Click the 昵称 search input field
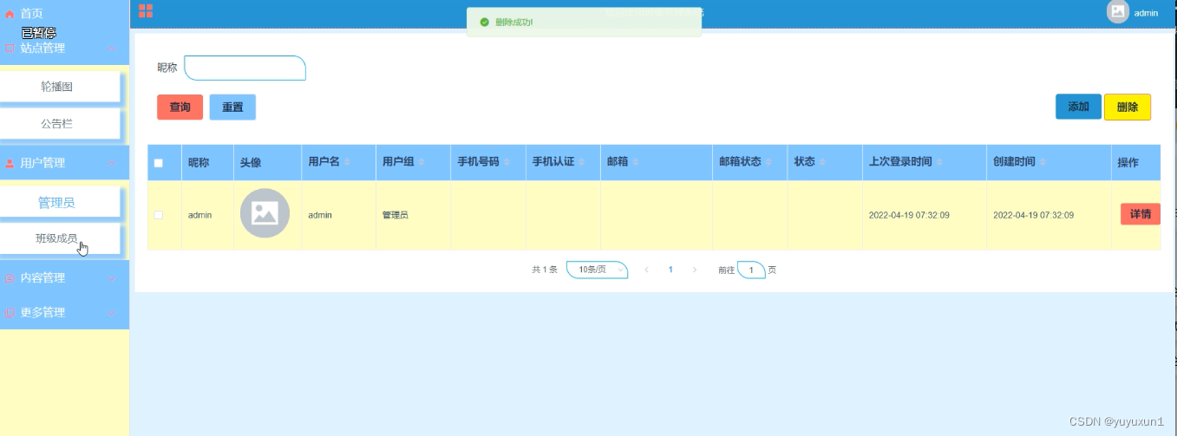1177x436 pixels. [x=245, y=68]
